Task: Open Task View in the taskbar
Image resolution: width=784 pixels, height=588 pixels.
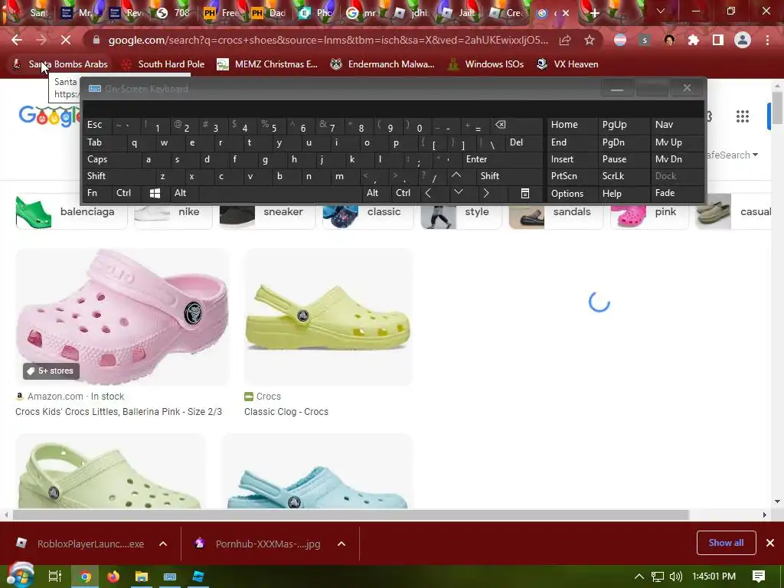Action: pos(54,577)
